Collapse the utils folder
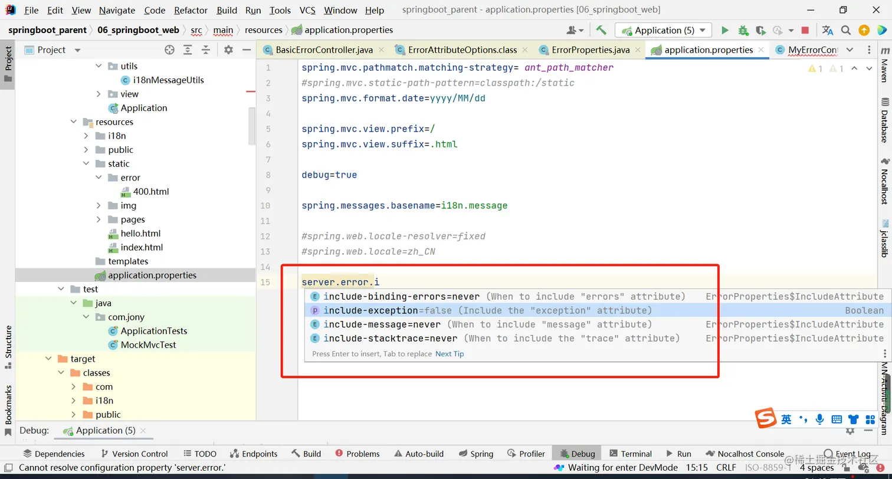The image size is (892, 479). pos(99,67)
